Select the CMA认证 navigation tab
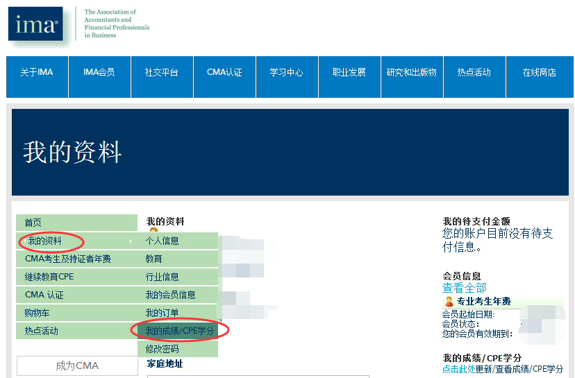Screen dimensions: 575x378 pyautogui.click(x=224, y=77)
